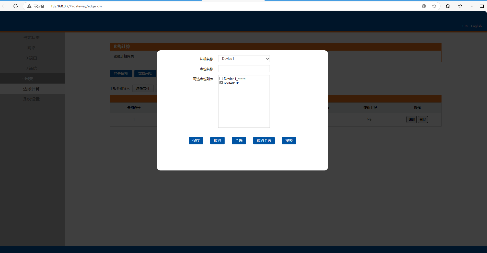Click the 保存 button
The height and width of the screenshot is (253, 487).
196,141
